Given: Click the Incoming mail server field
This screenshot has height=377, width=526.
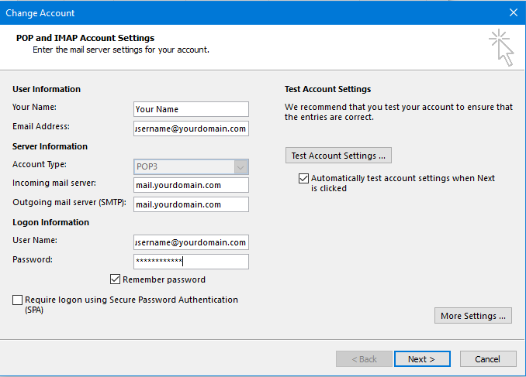Looking at the screenshot, I should click(191, 185).
